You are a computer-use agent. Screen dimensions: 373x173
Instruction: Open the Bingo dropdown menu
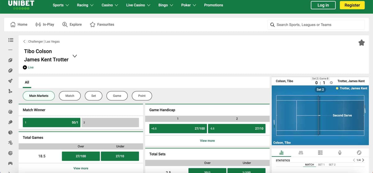(166, 5)
